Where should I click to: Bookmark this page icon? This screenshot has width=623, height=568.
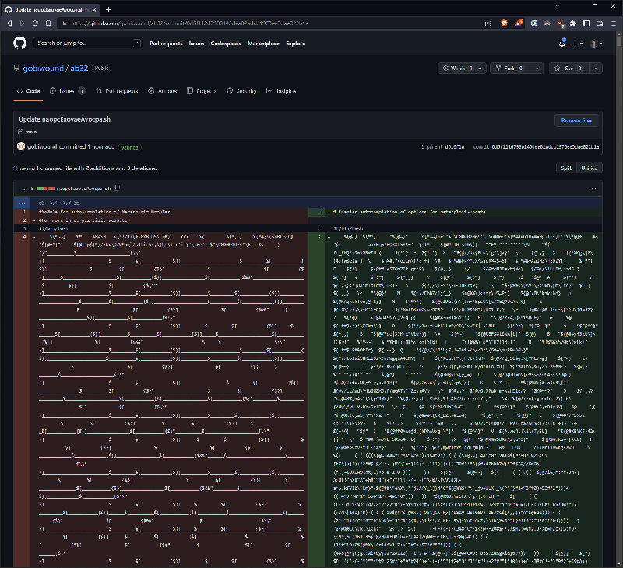coord(48,23)
